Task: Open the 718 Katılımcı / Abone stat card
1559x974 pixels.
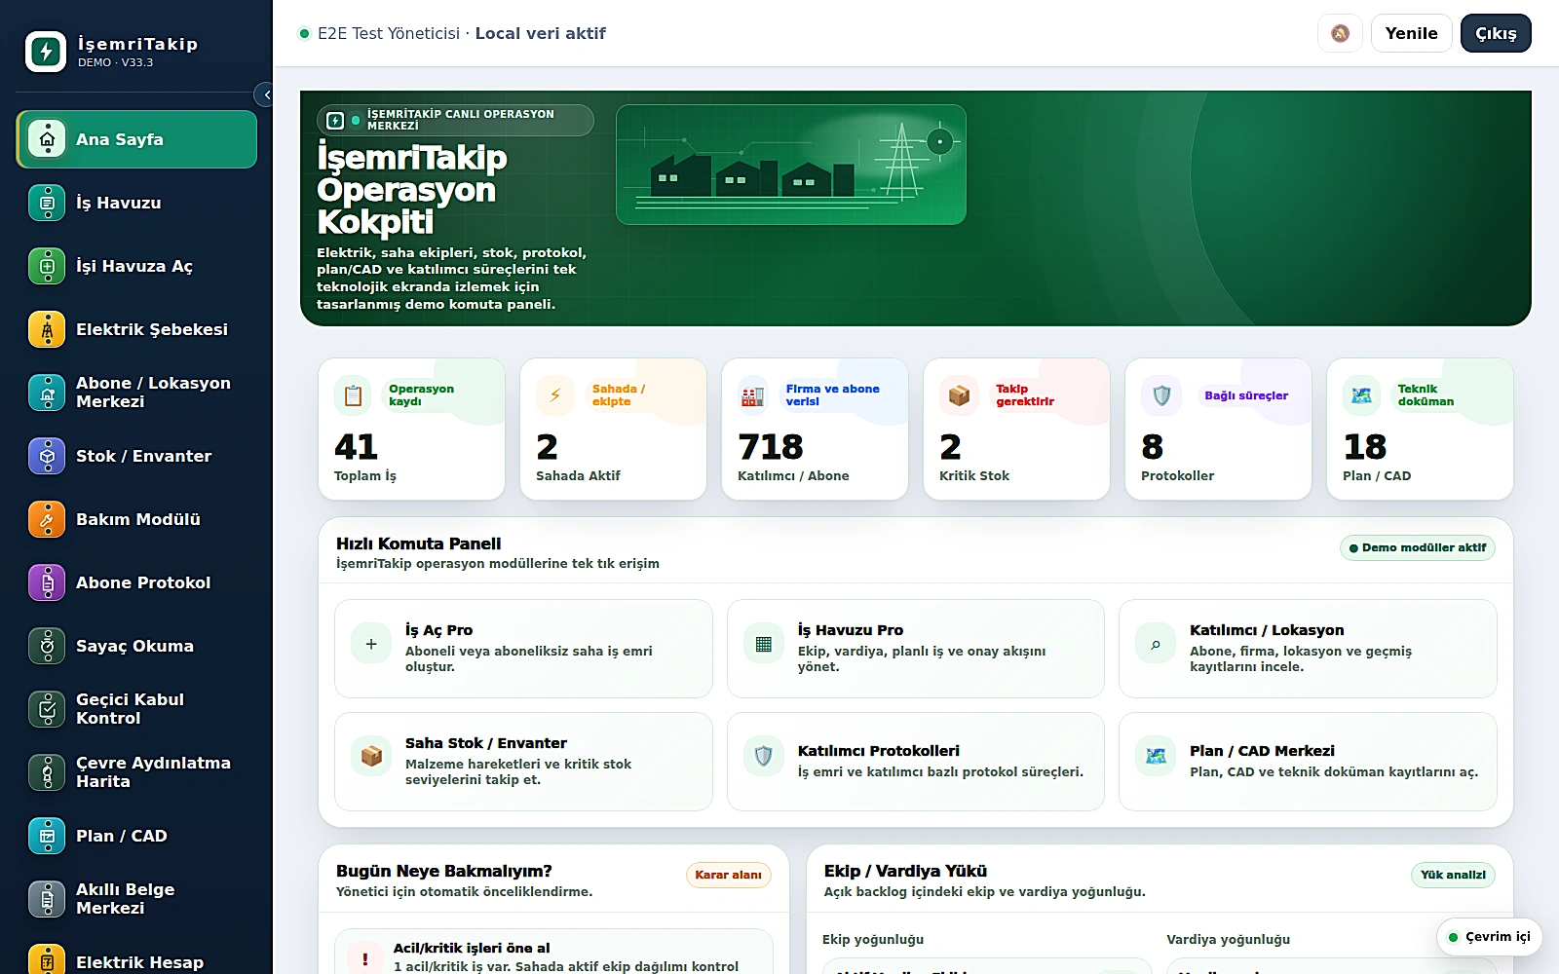Action: point(815,429)
